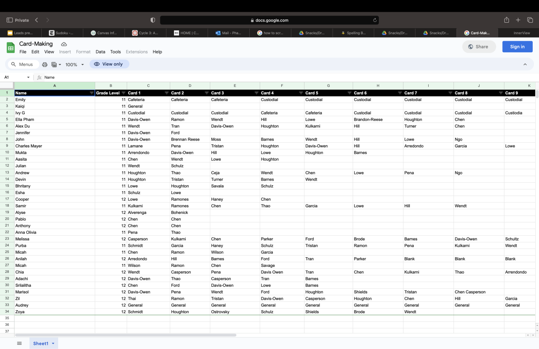The width and height of the screenshot is (539, 349).
Task: Open the Edit menu
Action: 35,52
